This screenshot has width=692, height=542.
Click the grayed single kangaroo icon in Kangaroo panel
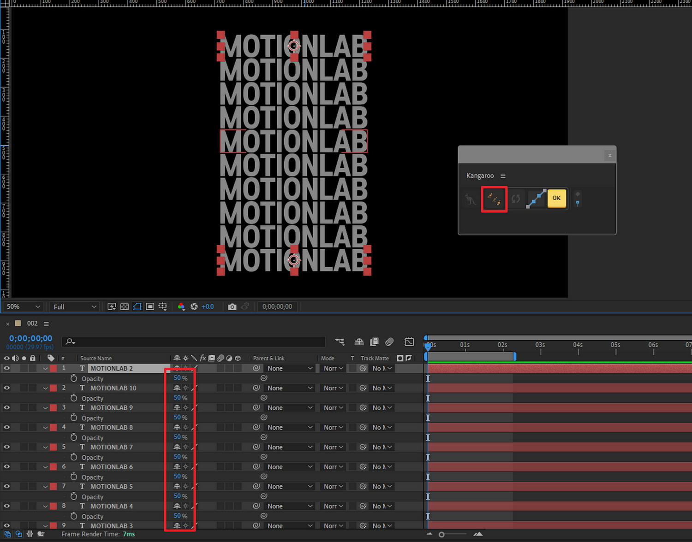pos(470,199)
